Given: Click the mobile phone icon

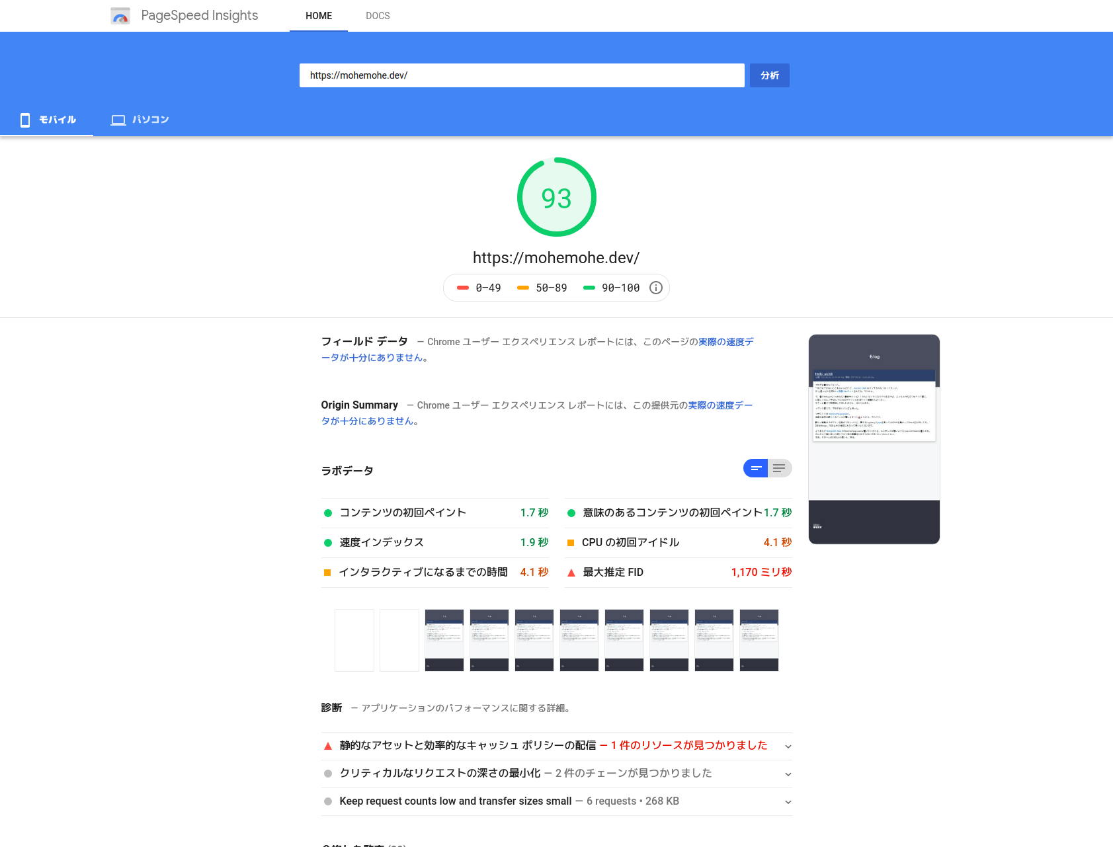Looking at the screenshot, I should pos(25,120).
